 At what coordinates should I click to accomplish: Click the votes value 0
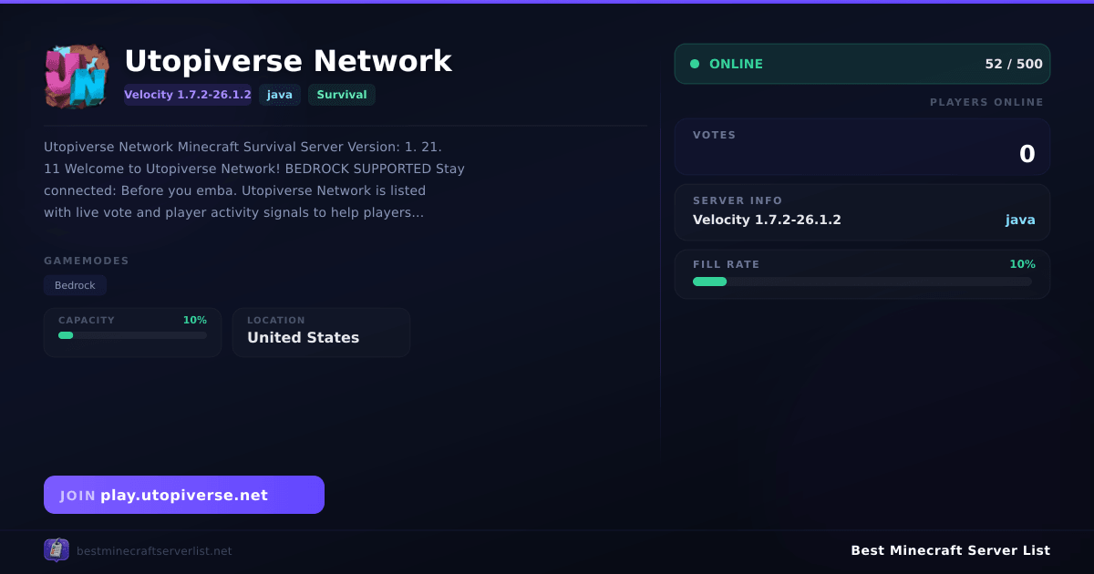tap(1027, 154)
